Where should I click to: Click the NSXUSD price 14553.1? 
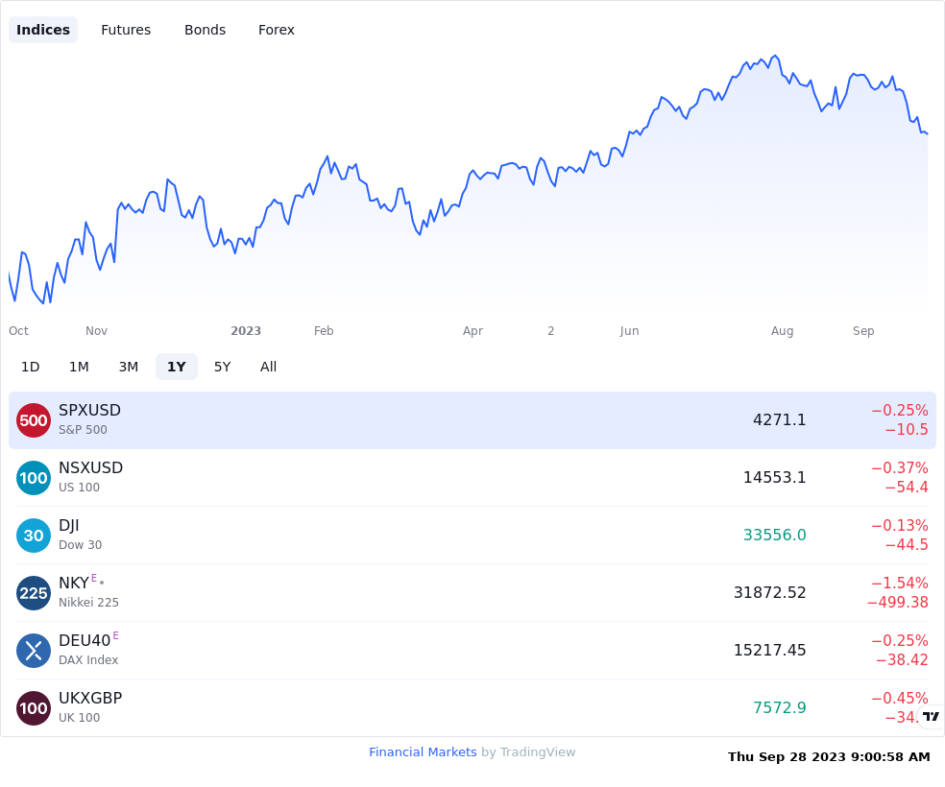pyautogui.click(x=774, y=478)
